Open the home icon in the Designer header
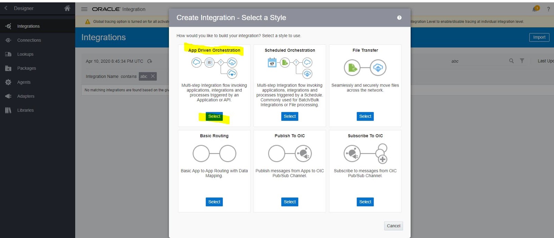The image size is (554, 238). [67, 8]
